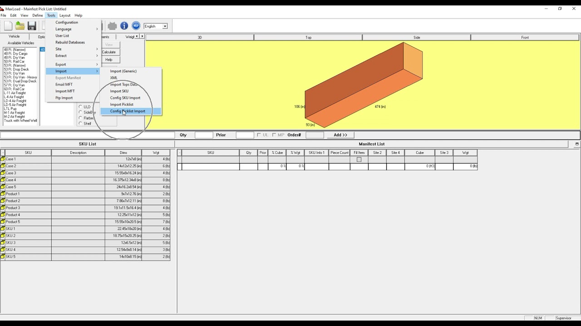Click the Qty input field
The image size is (581, 326).
204,135
